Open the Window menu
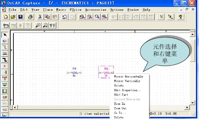This screenshot has width=199, height=119. tap(133, 10)
